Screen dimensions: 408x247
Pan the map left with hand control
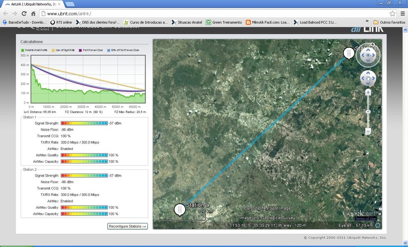(x=363, y=79)
